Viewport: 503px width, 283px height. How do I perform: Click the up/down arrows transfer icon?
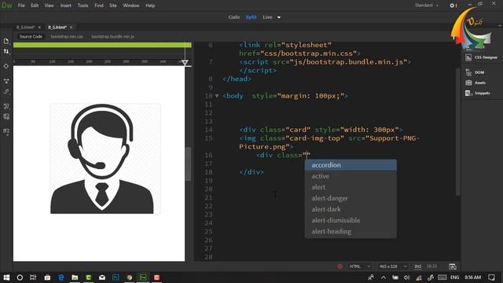(6, 51)
